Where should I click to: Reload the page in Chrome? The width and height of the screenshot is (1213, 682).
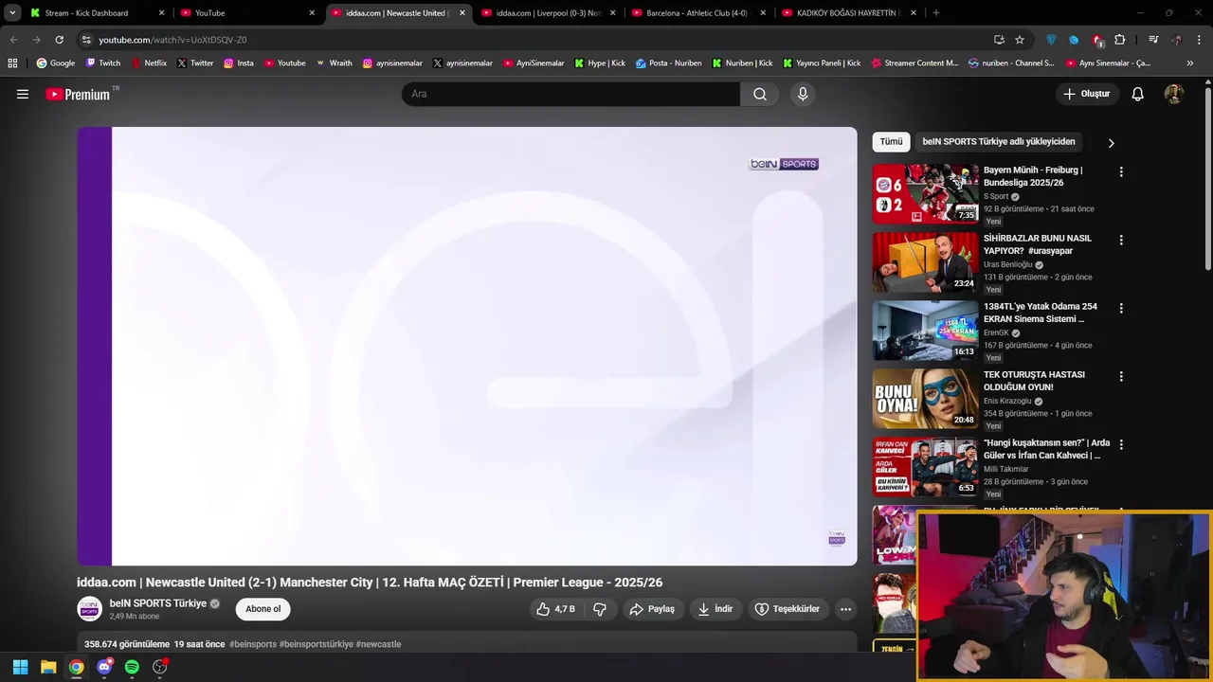[x=59, y=40]
